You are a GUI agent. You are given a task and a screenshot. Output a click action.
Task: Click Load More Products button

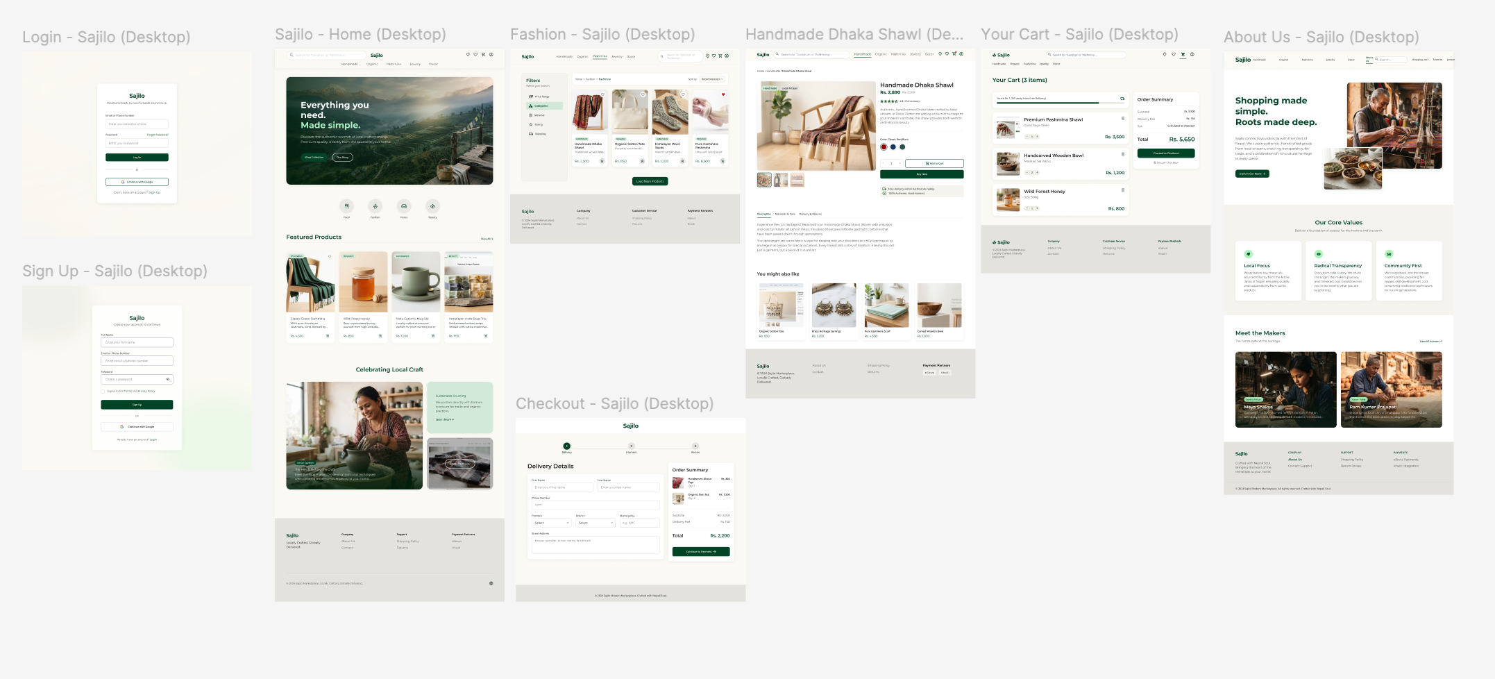click(650, 181)
